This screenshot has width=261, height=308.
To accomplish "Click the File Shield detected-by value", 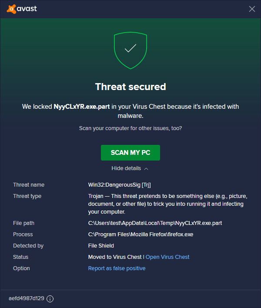I will coord(101,246).
